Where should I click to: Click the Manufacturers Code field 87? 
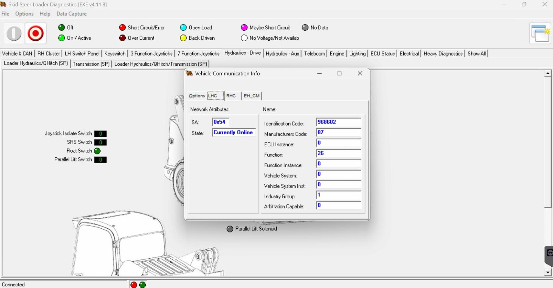(x=338, y=133)
